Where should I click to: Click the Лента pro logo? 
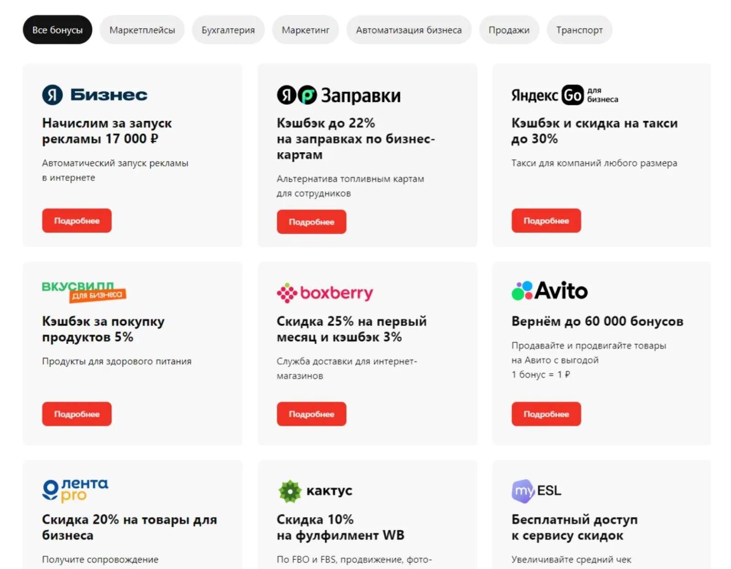pos(75,490)
